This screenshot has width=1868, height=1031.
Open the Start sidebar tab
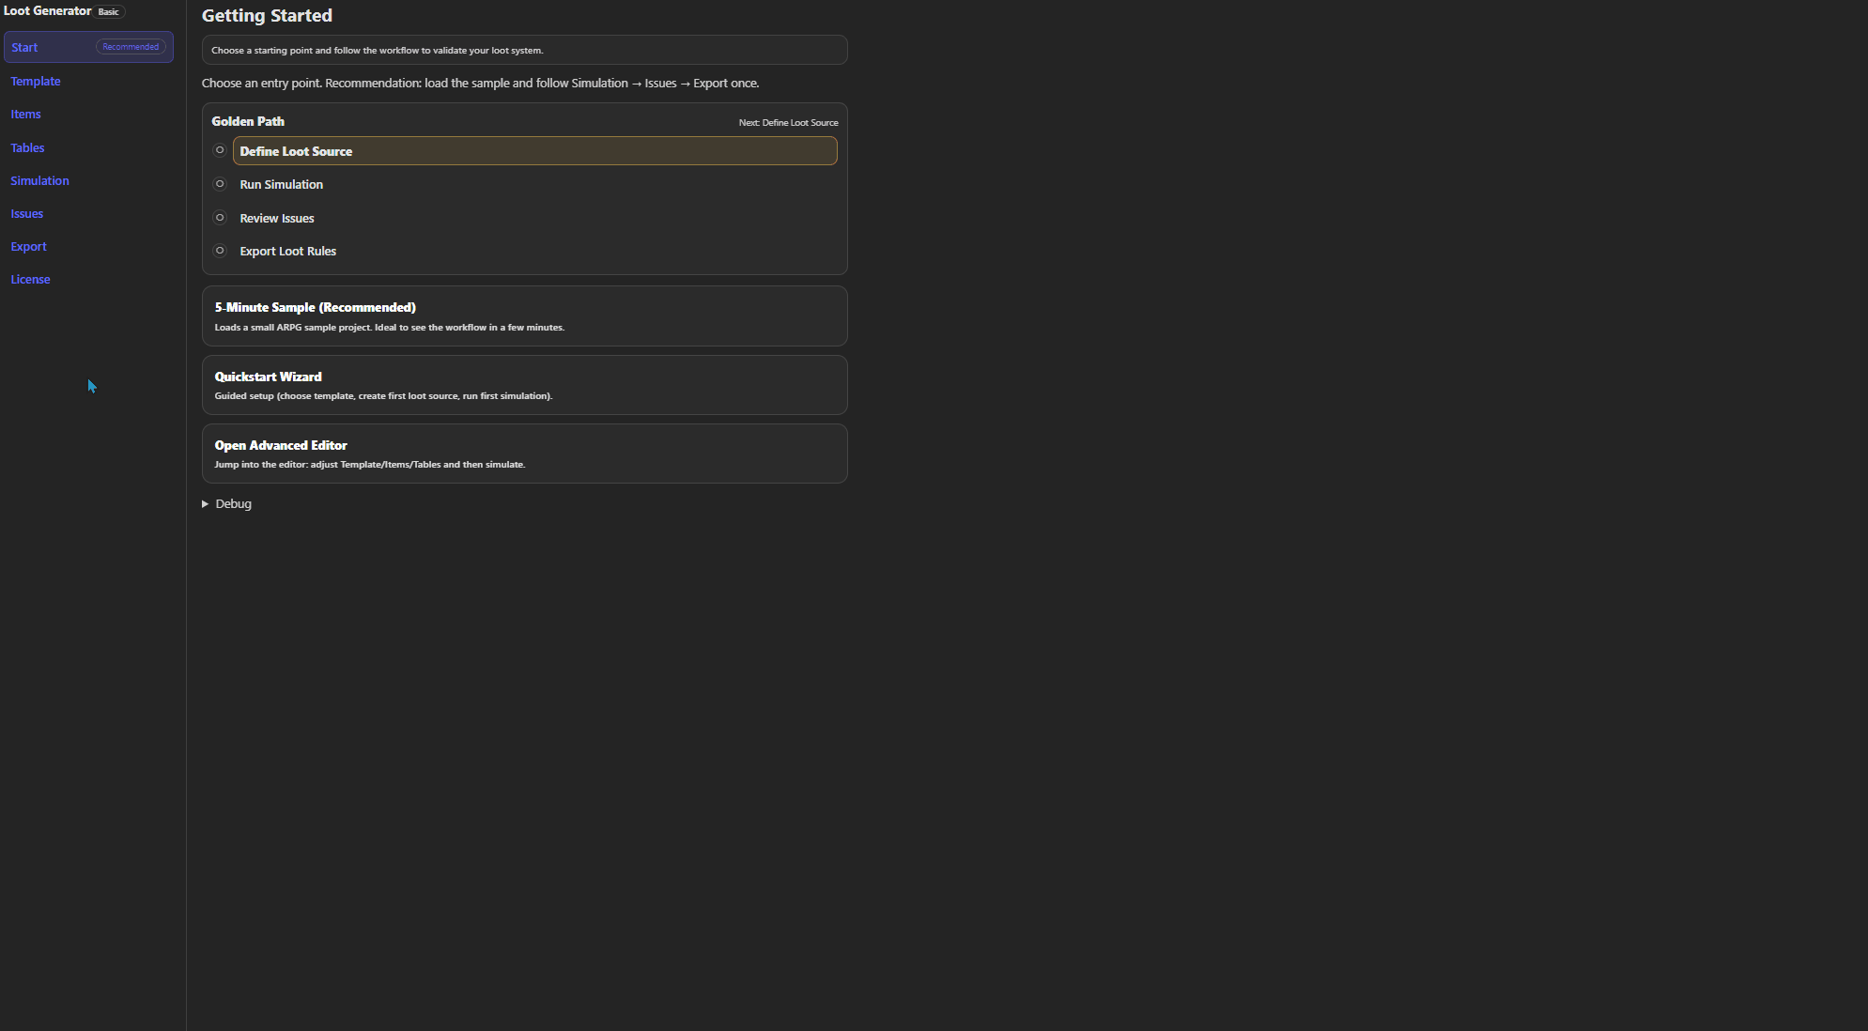pos(25,48)
